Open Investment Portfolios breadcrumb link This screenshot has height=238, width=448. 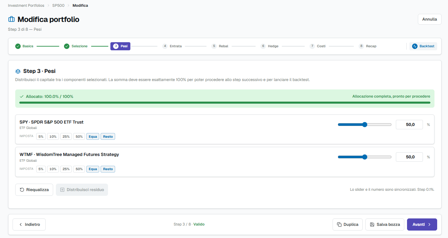26,5
